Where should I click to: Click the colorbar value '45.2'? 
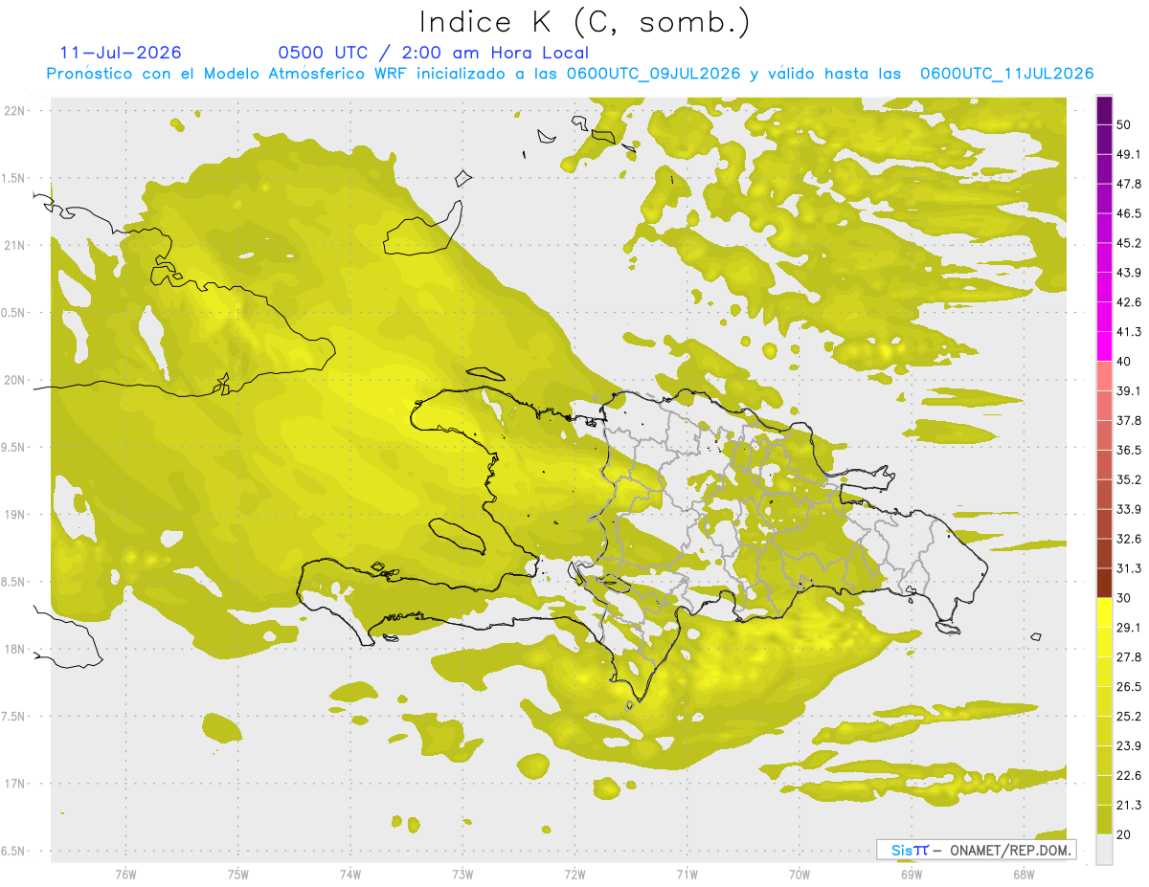click(x=1129, y=243)
